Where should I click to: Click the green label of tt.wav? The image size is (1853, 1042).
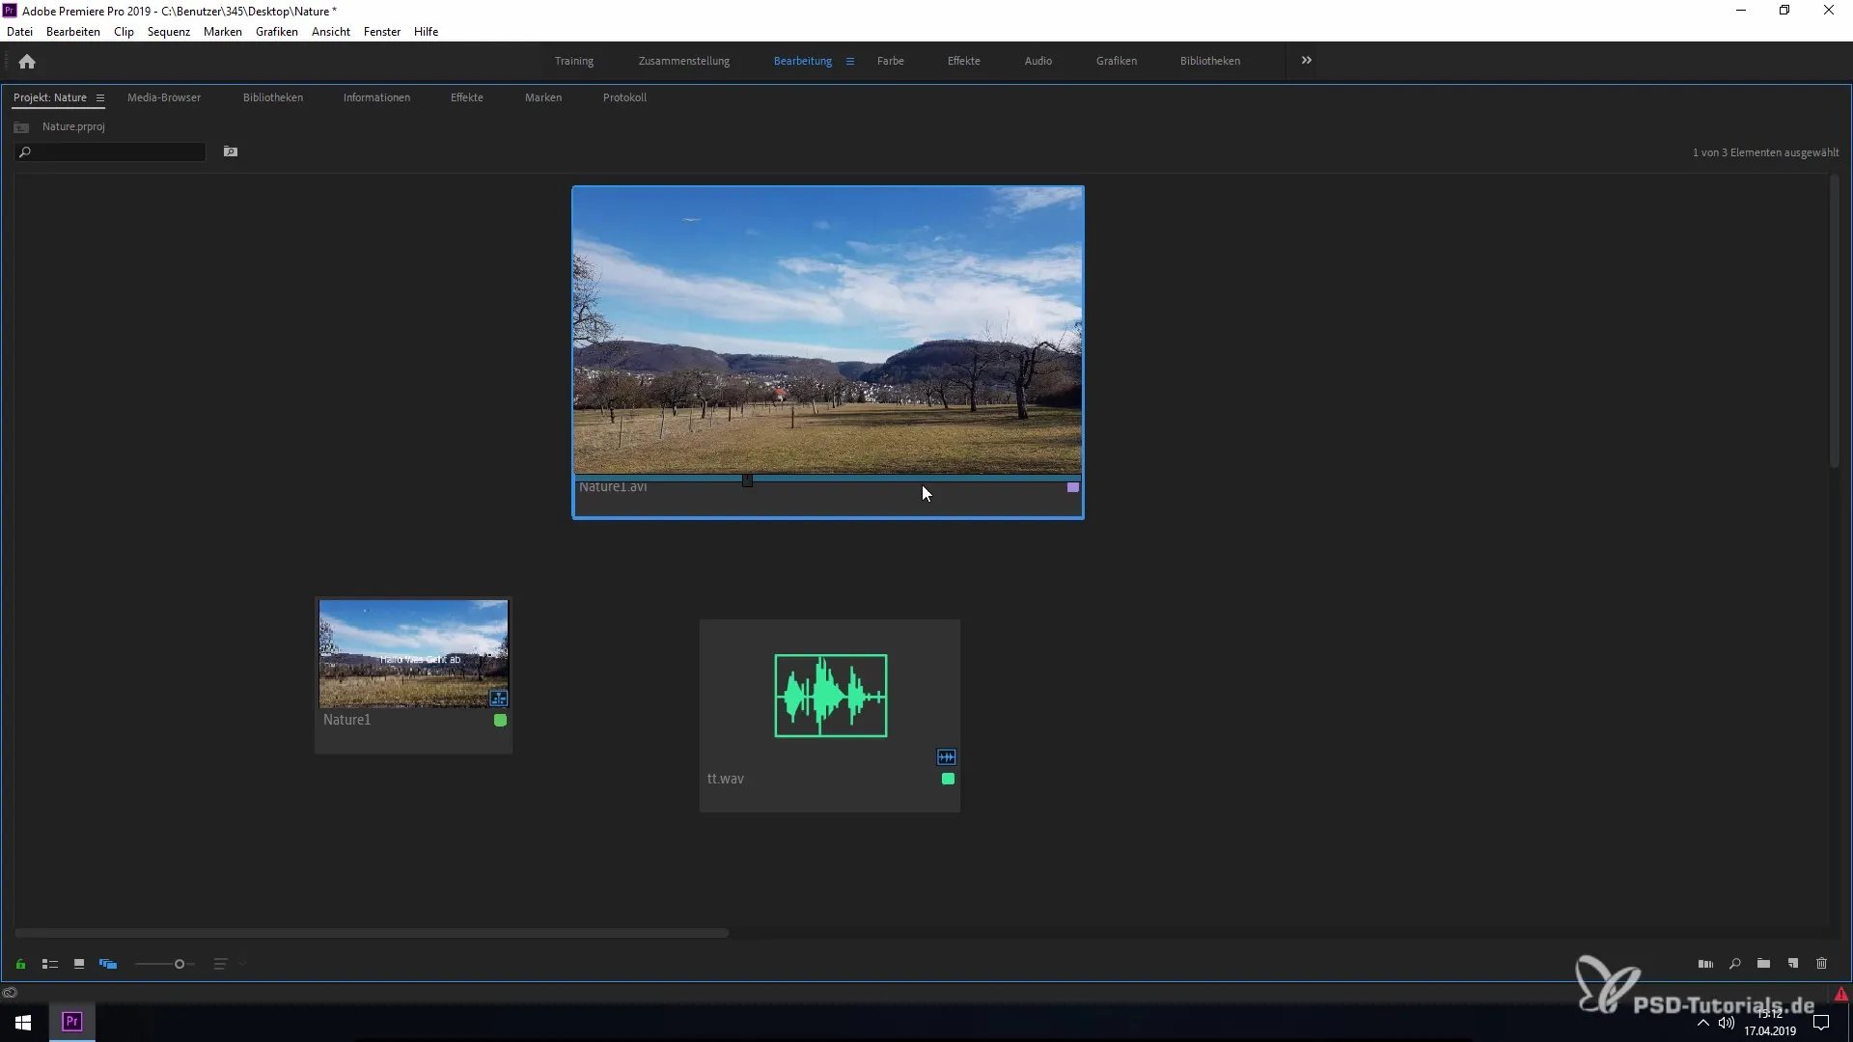[x=948, y=779]
